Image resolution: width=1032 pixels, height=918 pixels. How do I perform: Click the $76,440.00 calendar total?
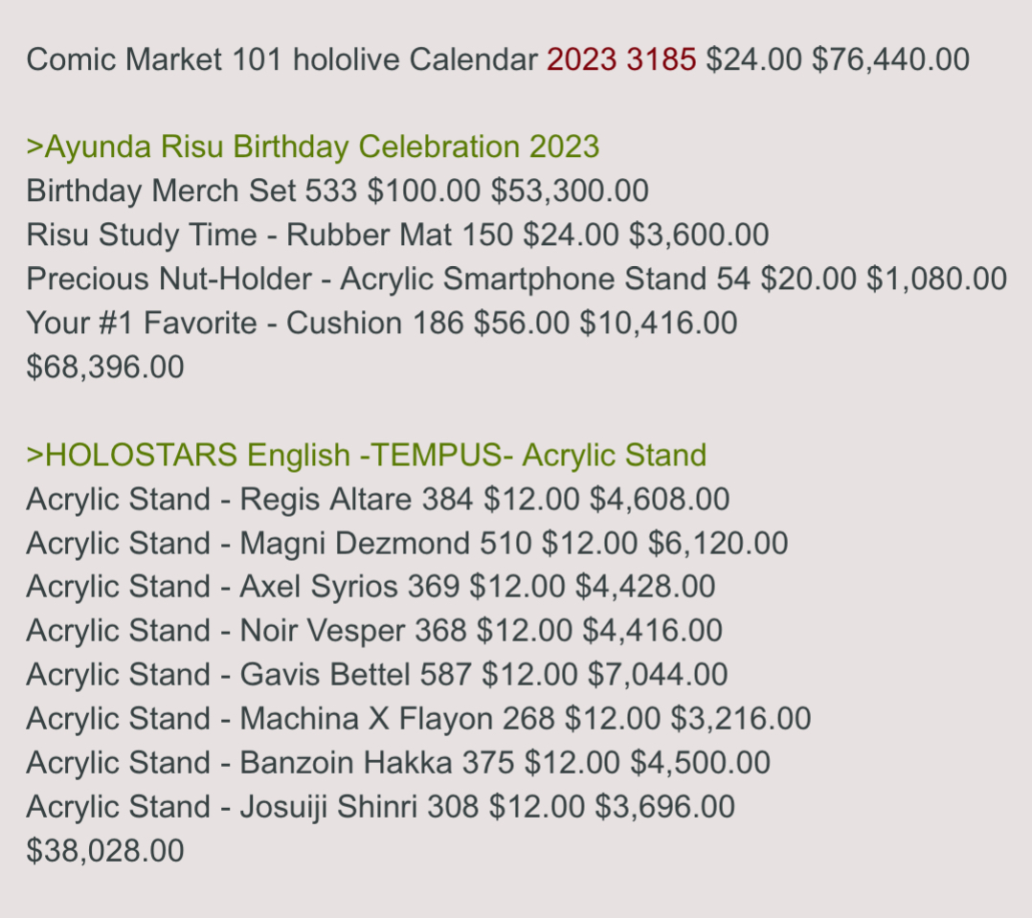pos(890,59)
